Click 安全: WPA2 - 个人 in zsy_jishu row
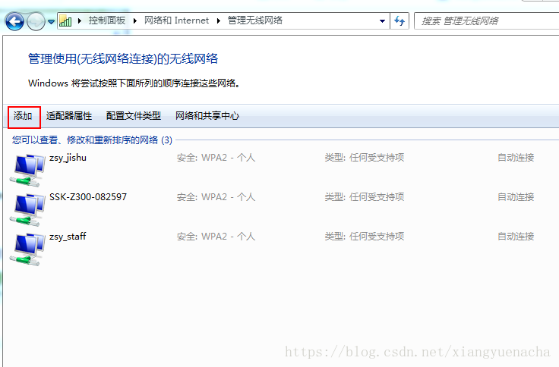 pyautogui.click(x=216, y=158)
